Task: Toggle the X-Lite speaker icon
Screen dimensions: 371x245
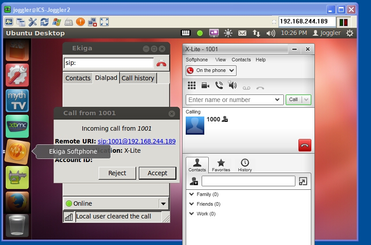Action: [232, 85]
